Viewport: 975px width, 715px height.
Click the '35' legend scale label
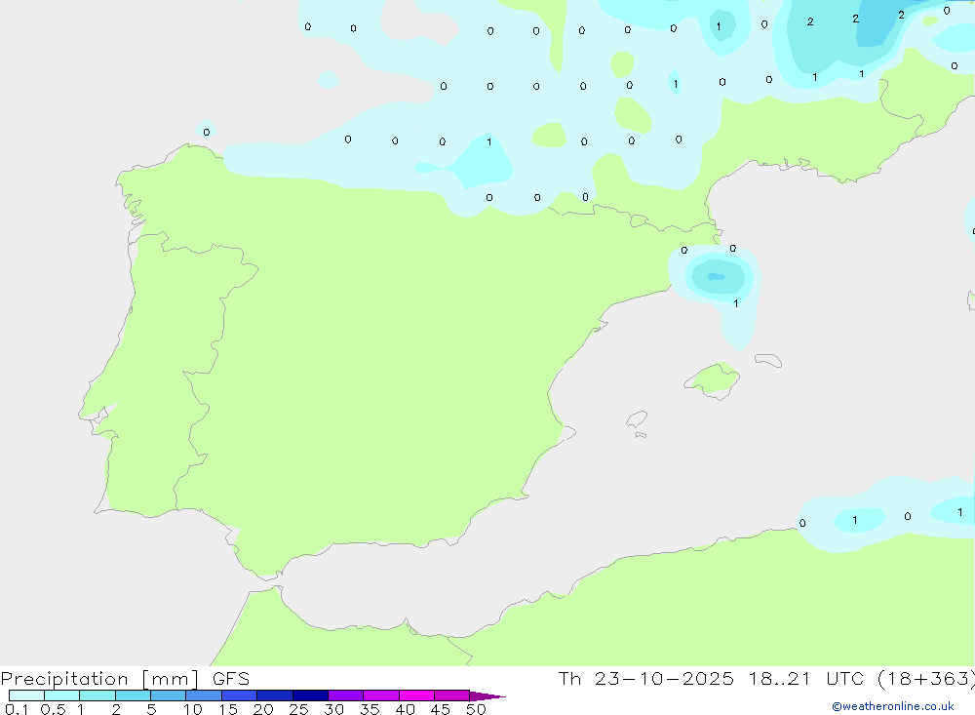click(370, 709)
